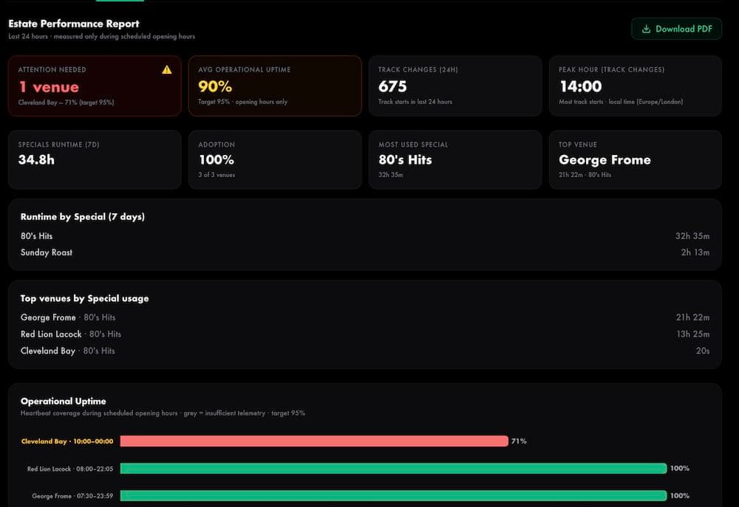Click the warning triangle icon in Attention Needed
The image size is (739, 507).
point(167,69)
